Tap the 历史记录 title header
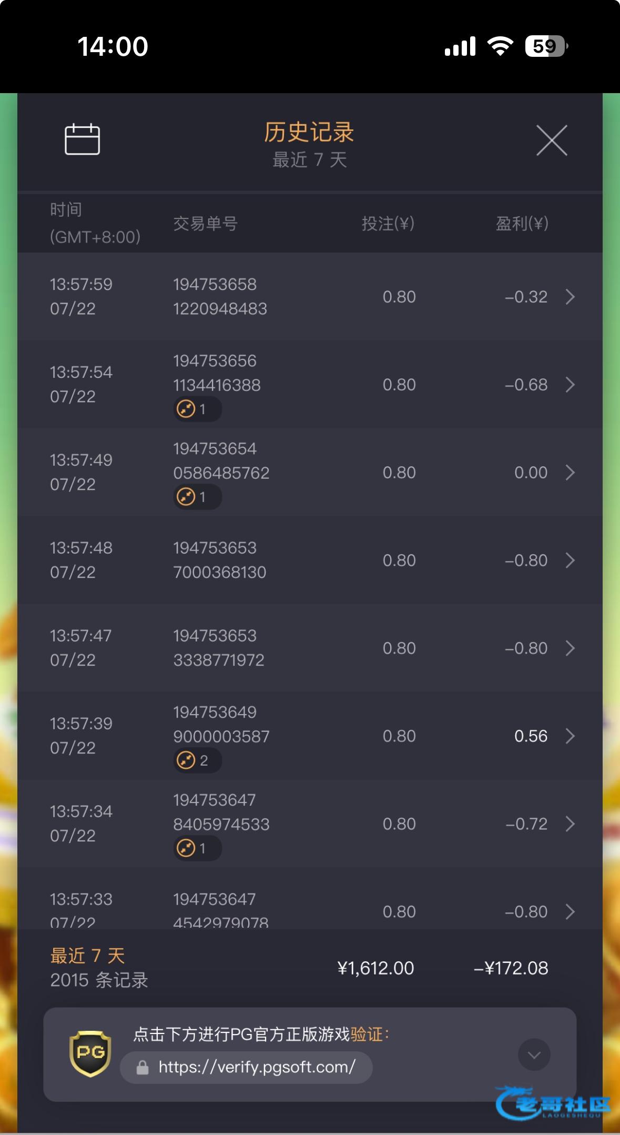620x1135 pixels. 309,132
